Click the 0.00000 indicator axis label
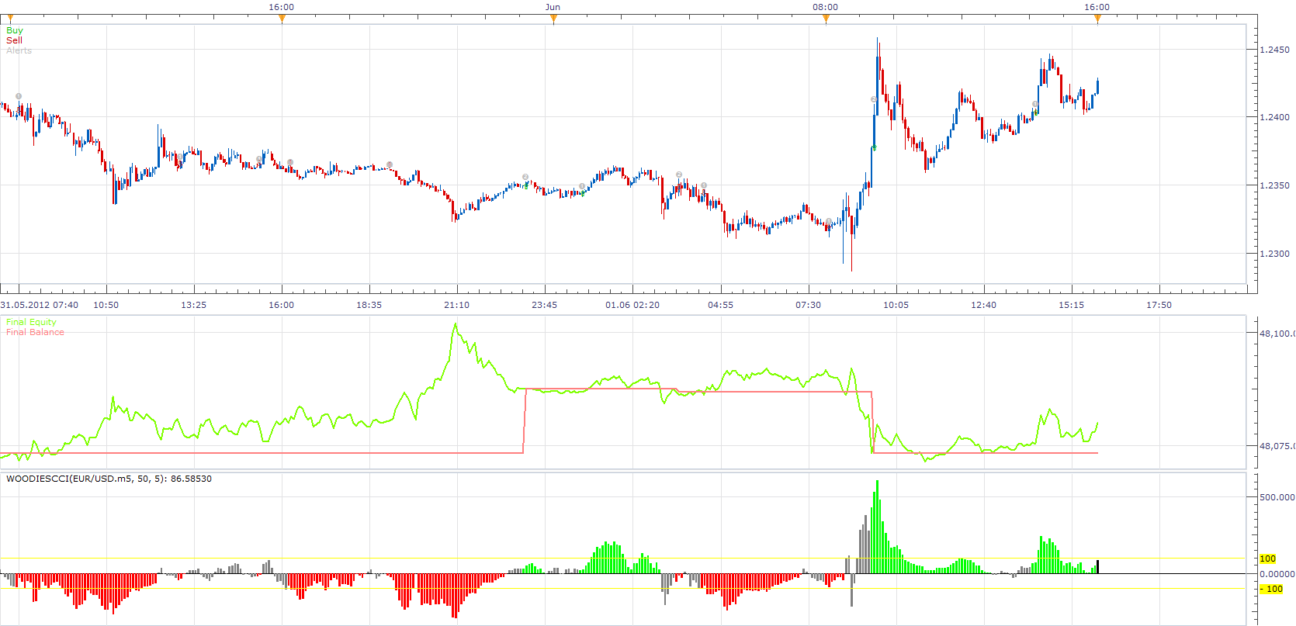This screenshot has height=626, width=1296. 1277,574
